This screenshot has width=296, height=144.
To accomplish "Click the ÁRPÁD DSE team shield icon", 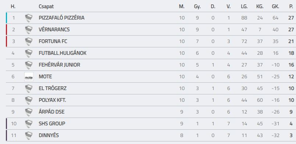I will tap(29, 112).
